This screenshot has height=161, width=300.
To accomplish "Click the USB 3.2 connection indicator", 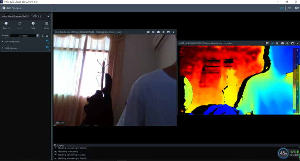I will pyautogui.click(x=37, y=16).
